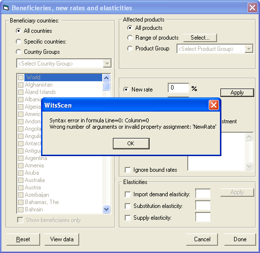Screen dimensions: 260x253
Task: Click the down arrow of country list scrollbar
Action: [106, 209]
